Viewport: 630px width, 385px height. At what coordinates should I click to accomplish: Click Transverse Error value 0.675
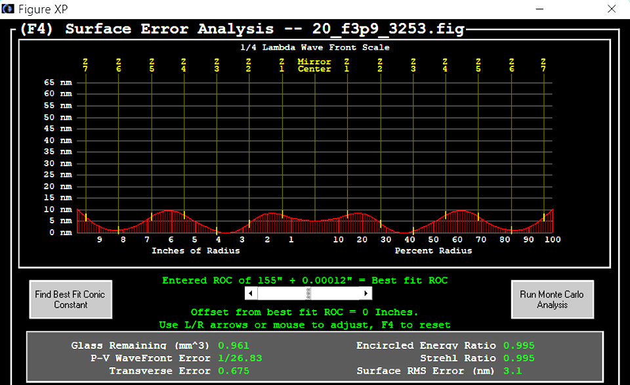pos(233,371)
